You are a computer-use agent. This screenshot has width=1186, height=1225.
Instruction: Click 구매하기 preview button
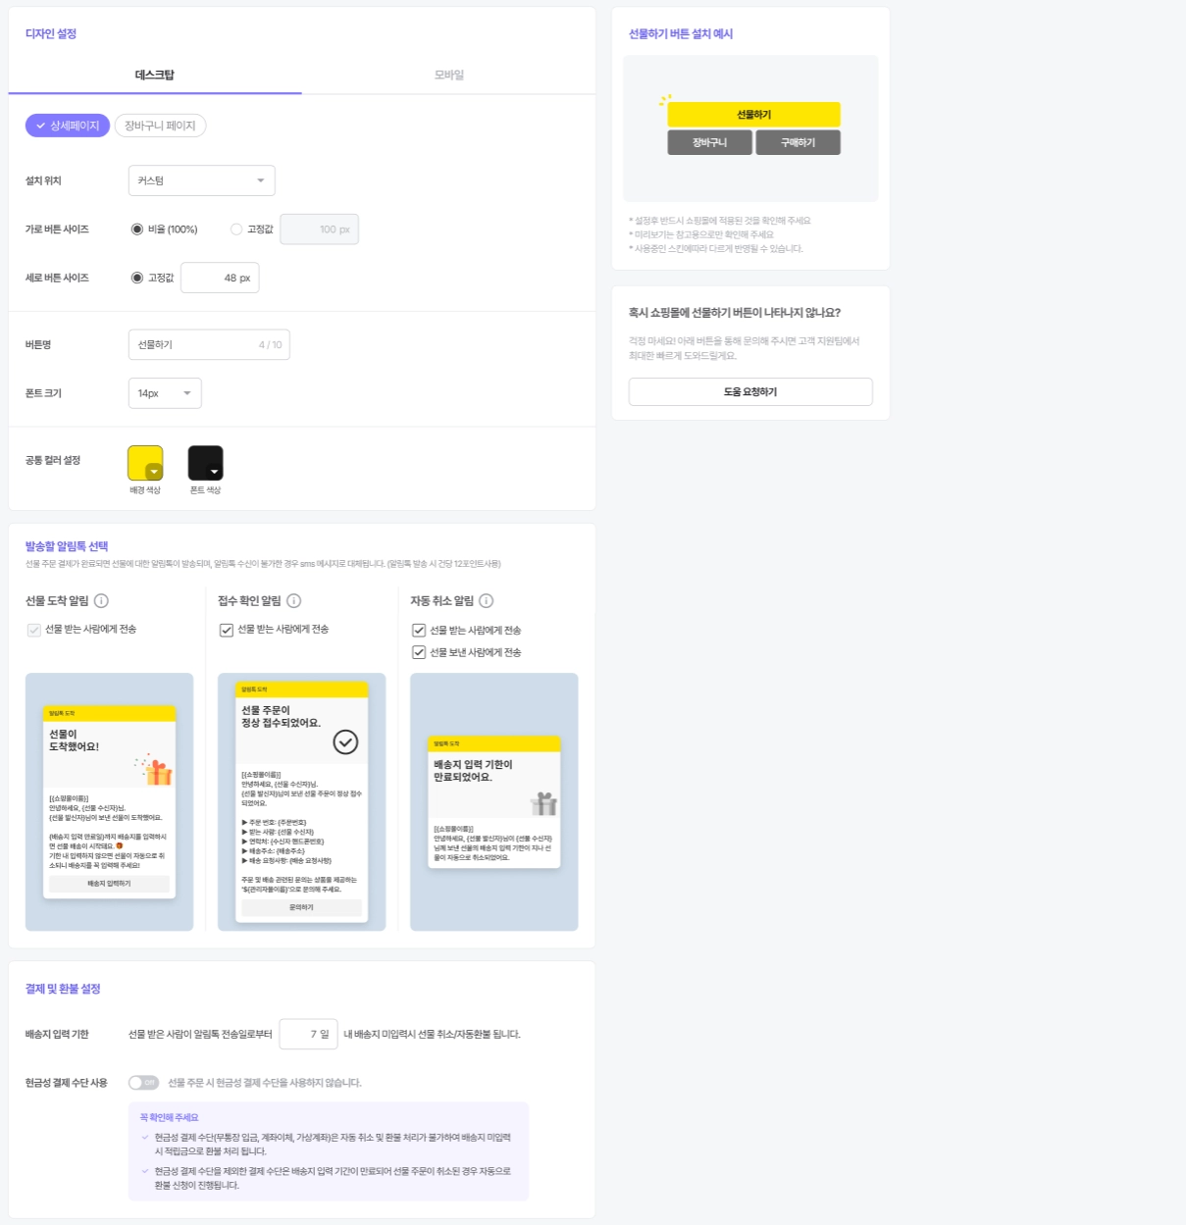(x=798, y=142)
